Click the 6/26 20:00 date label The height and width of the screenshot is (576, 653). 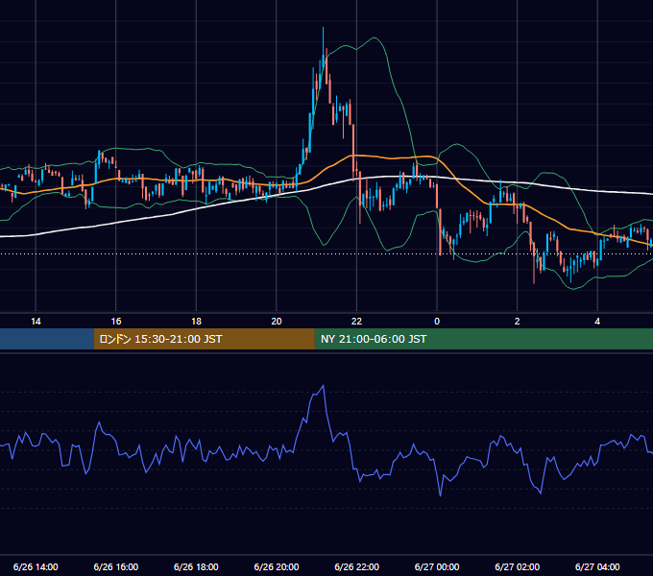tap(277, 566)
